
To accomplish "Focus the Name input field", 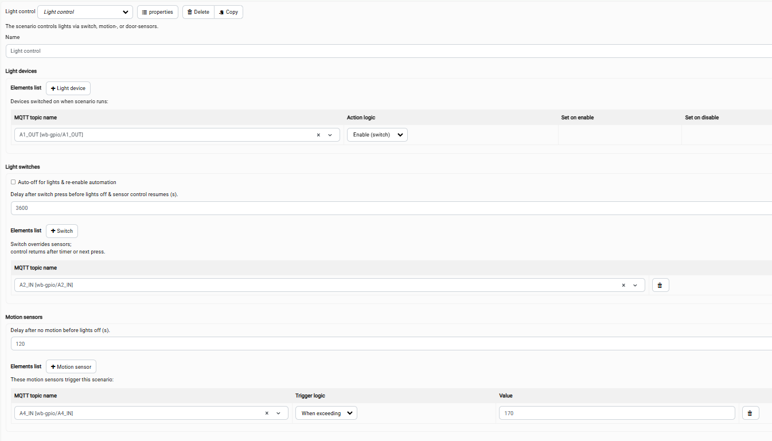I will [x=389, y=51].
